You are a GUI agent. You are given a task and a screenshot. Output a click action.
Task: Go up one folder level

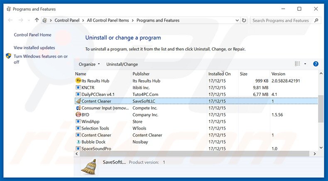[37, 20]
